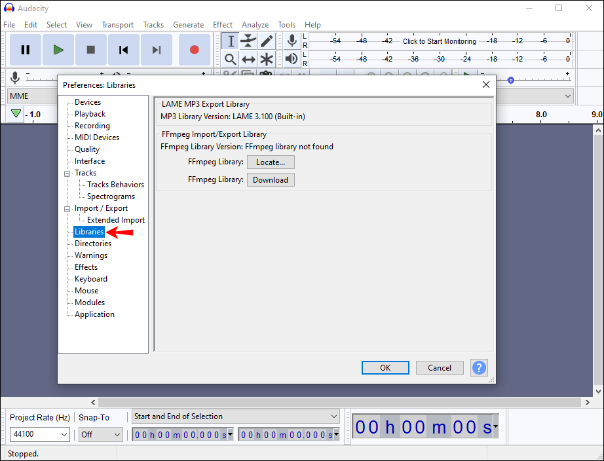Click the Stop transport button

click(91, 50)
